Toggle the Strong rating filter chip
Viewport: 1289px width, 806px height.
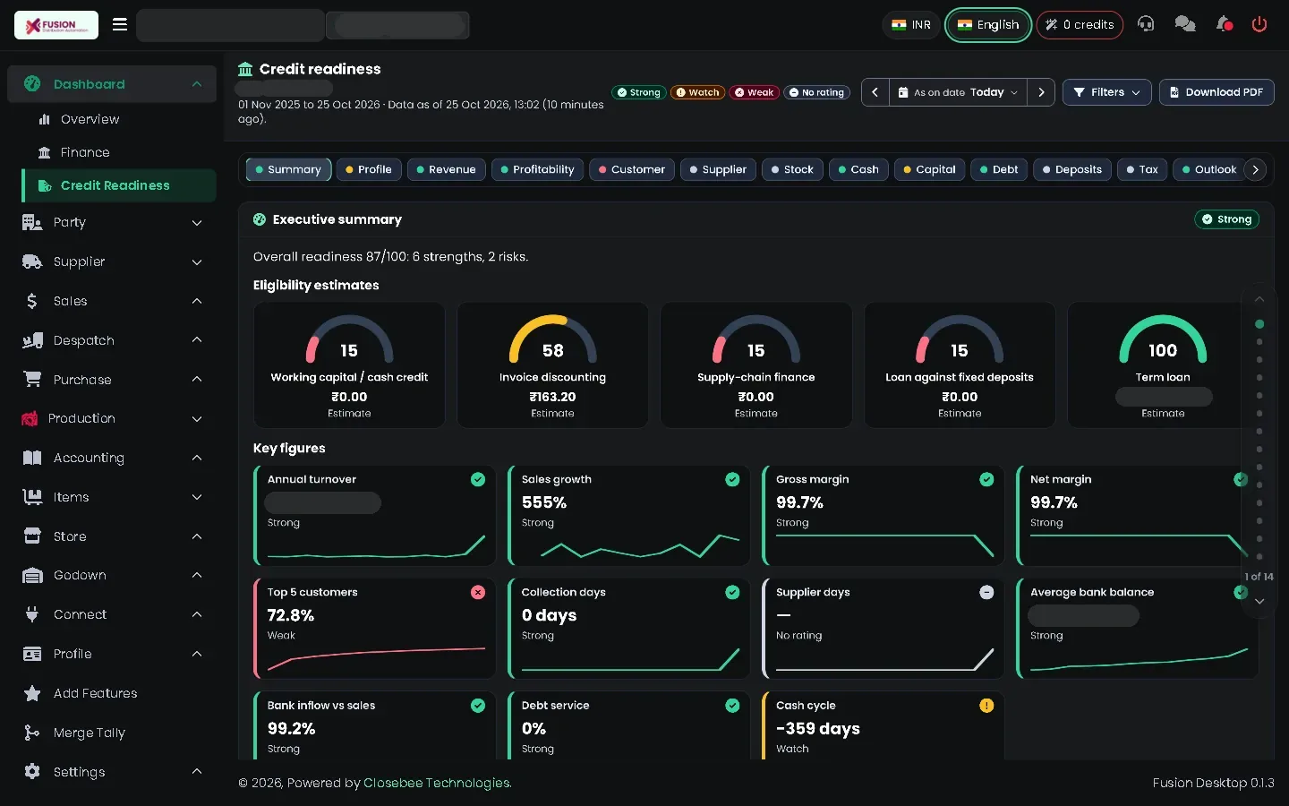[x=639, y=92]
